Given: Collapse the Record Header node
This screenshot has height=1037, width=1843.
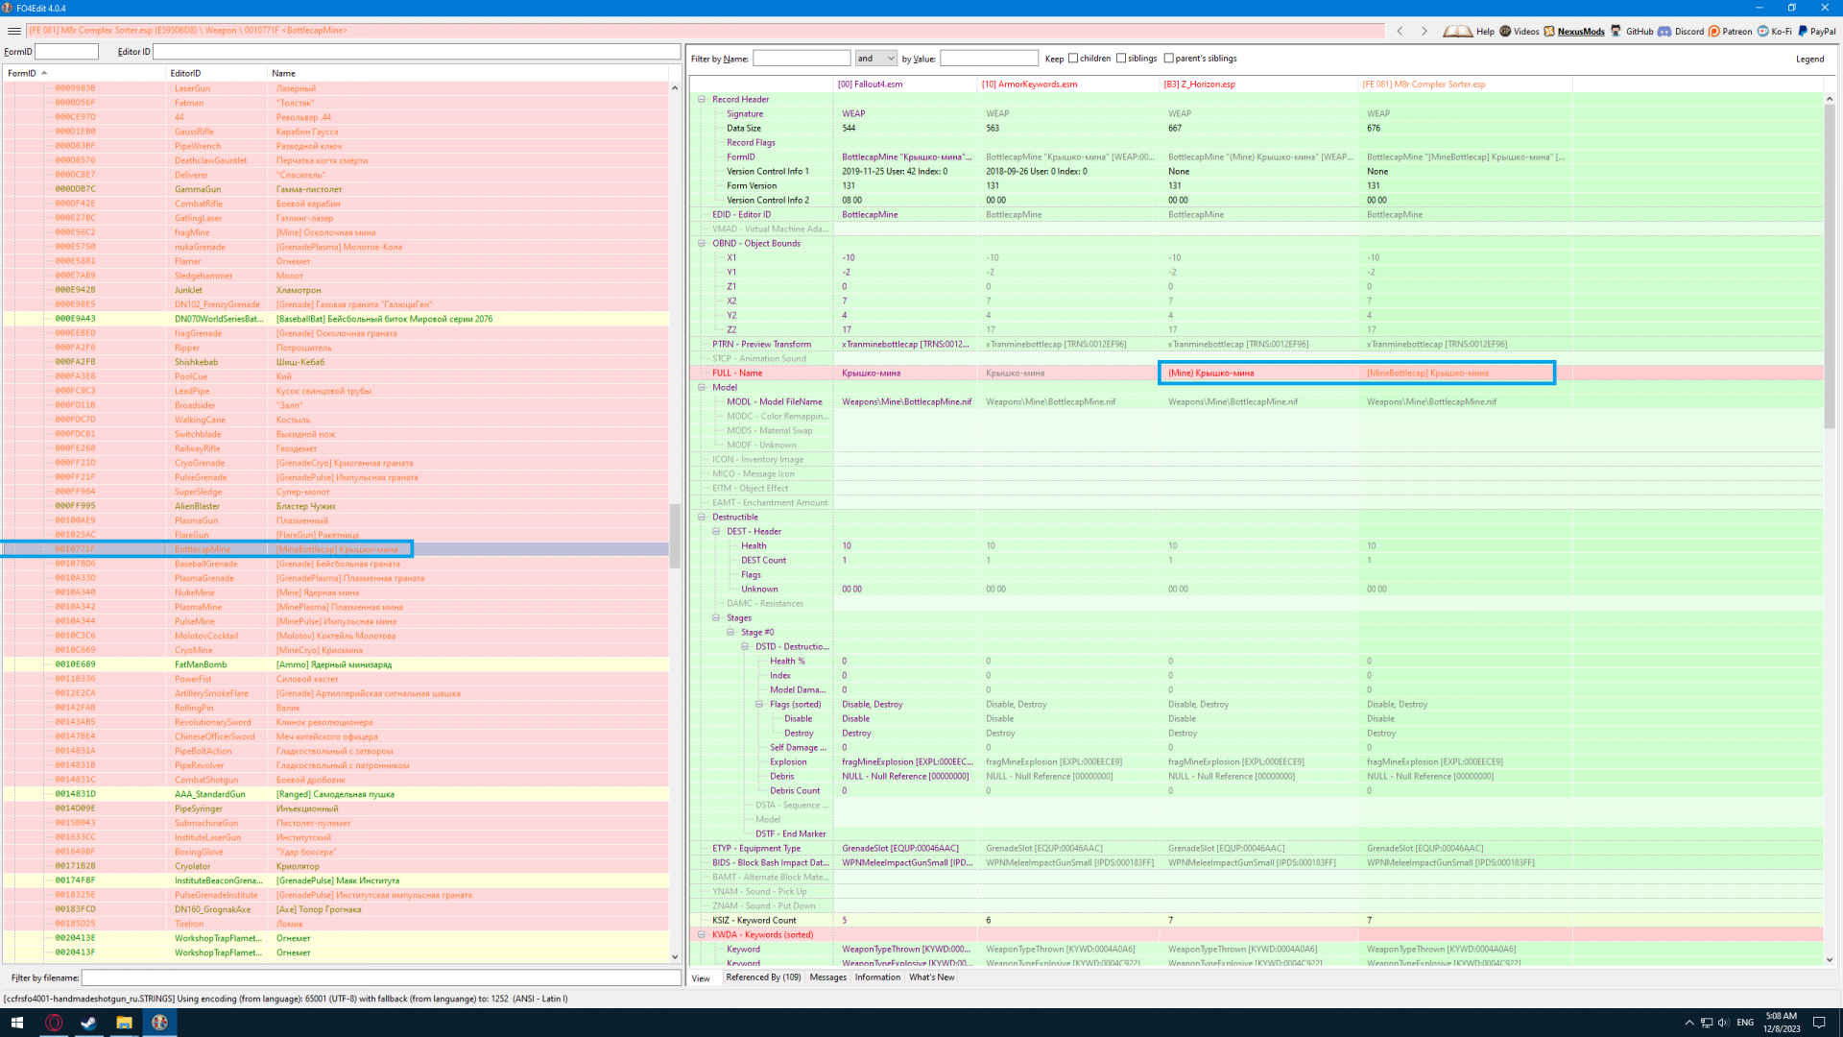Looking at the screenshot, I should pyautogui.click(x=702, y=99).
